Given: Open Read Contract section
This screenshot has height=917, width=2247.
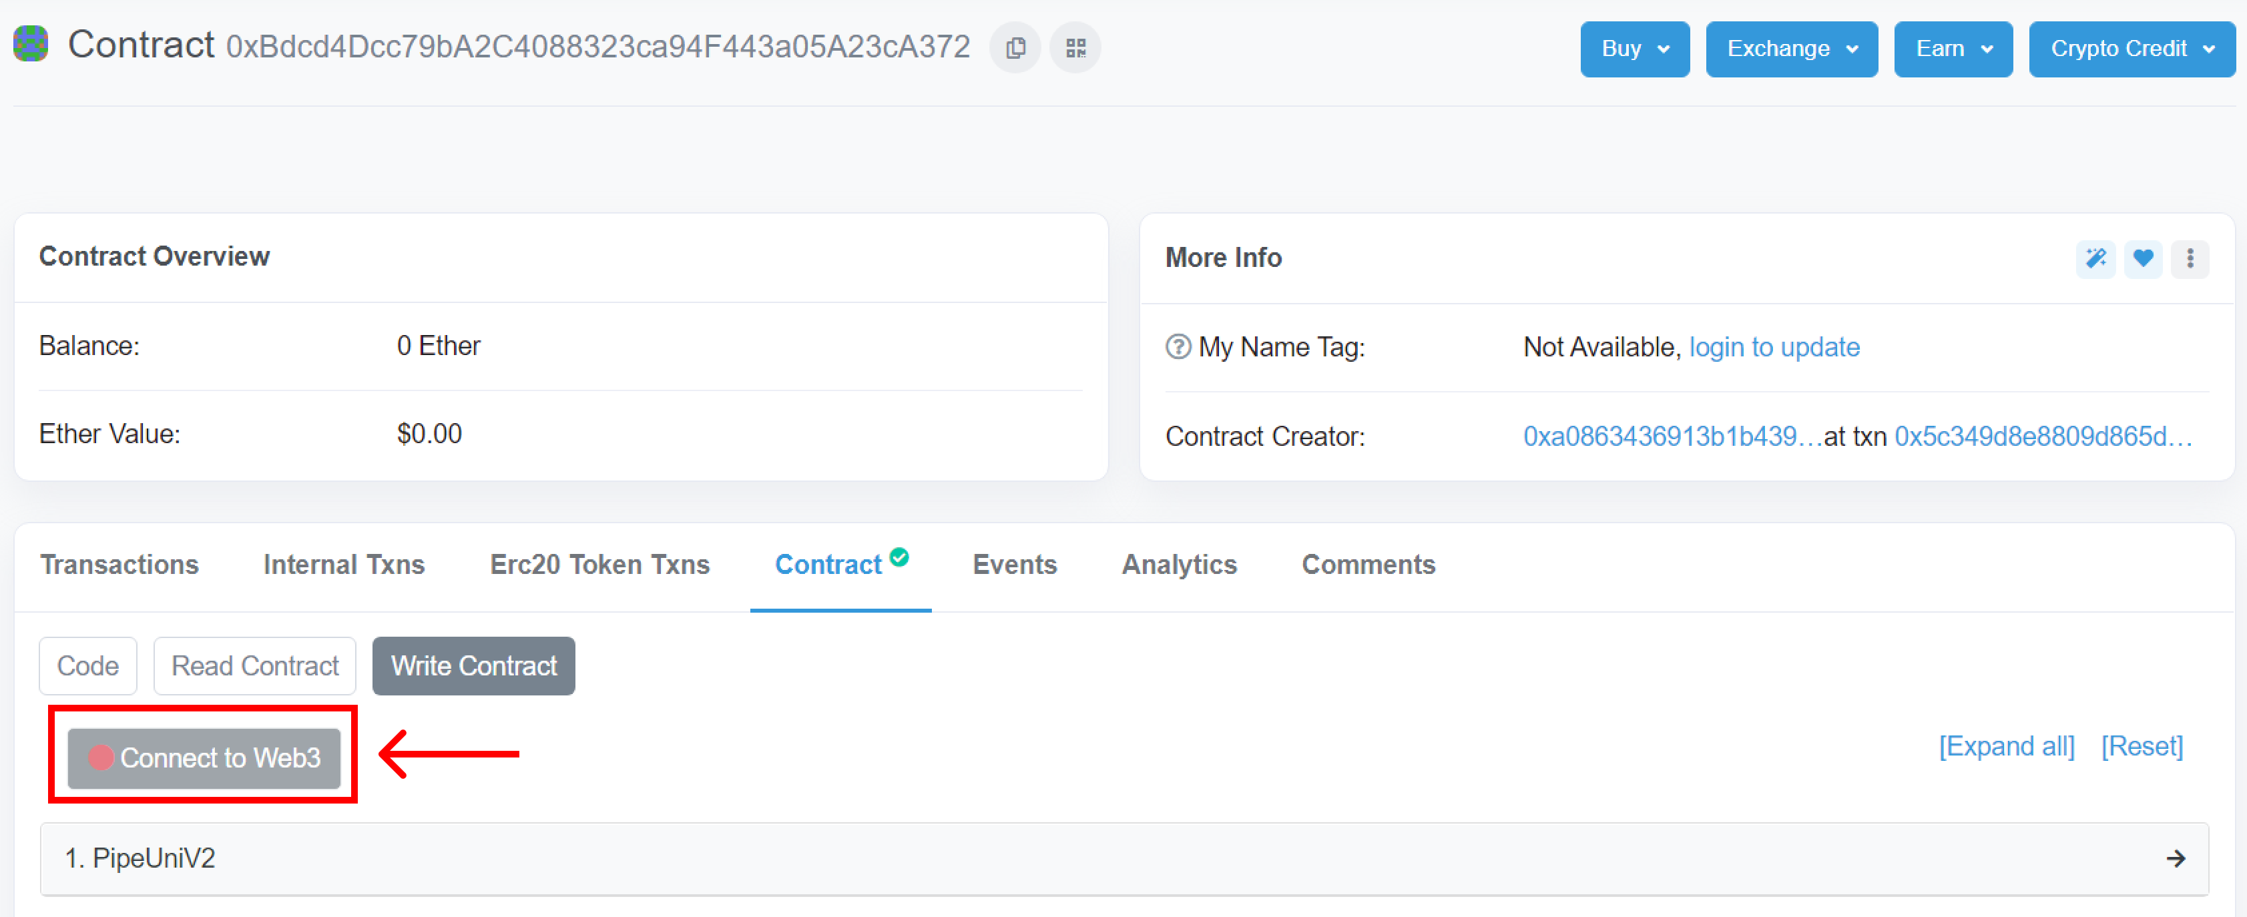Looking at the screenshot, I should tap(255, 666).
